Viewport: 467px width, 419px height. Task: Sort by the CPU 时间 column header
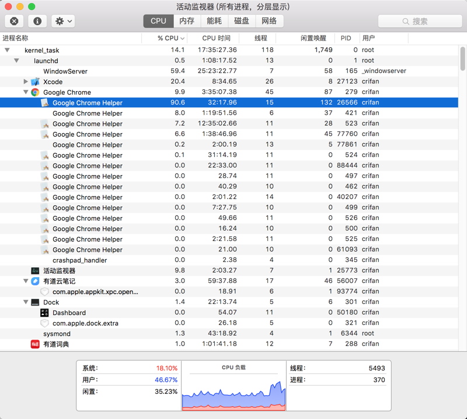click(213, 38)
